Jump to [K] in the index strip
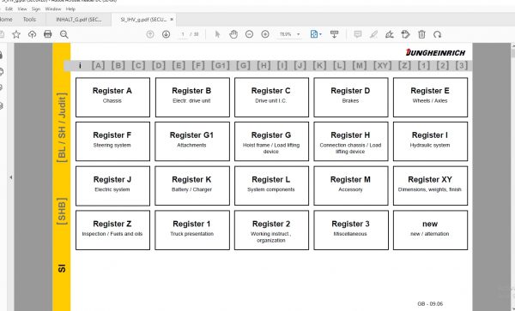Viewport: 515px width, 311px height. pyautogui.click(x=319, y=66)
